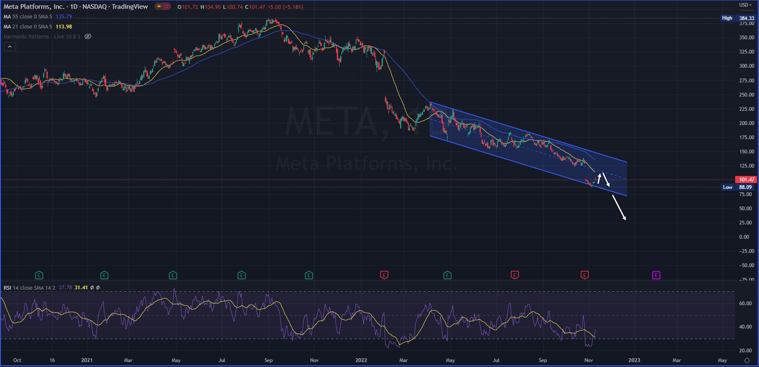Click the green earnings marker near May 2022

pyautogui.click(x=447, y=275)
